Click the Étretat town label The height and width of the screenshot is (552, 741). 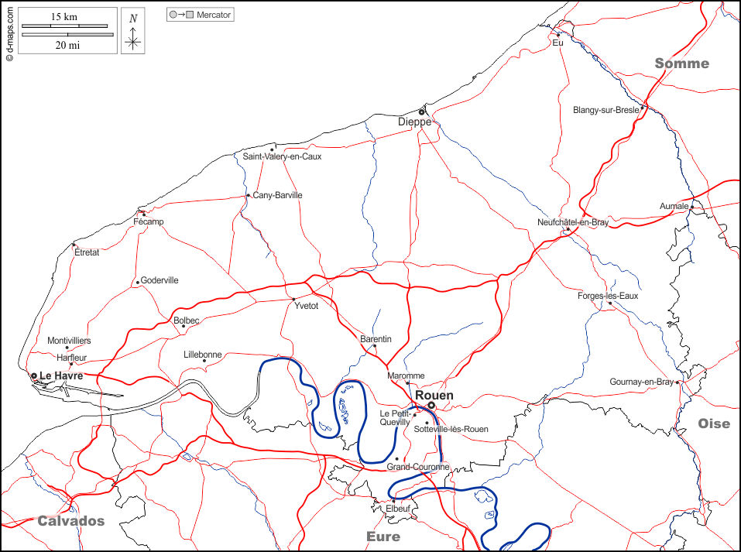(87, 252)
